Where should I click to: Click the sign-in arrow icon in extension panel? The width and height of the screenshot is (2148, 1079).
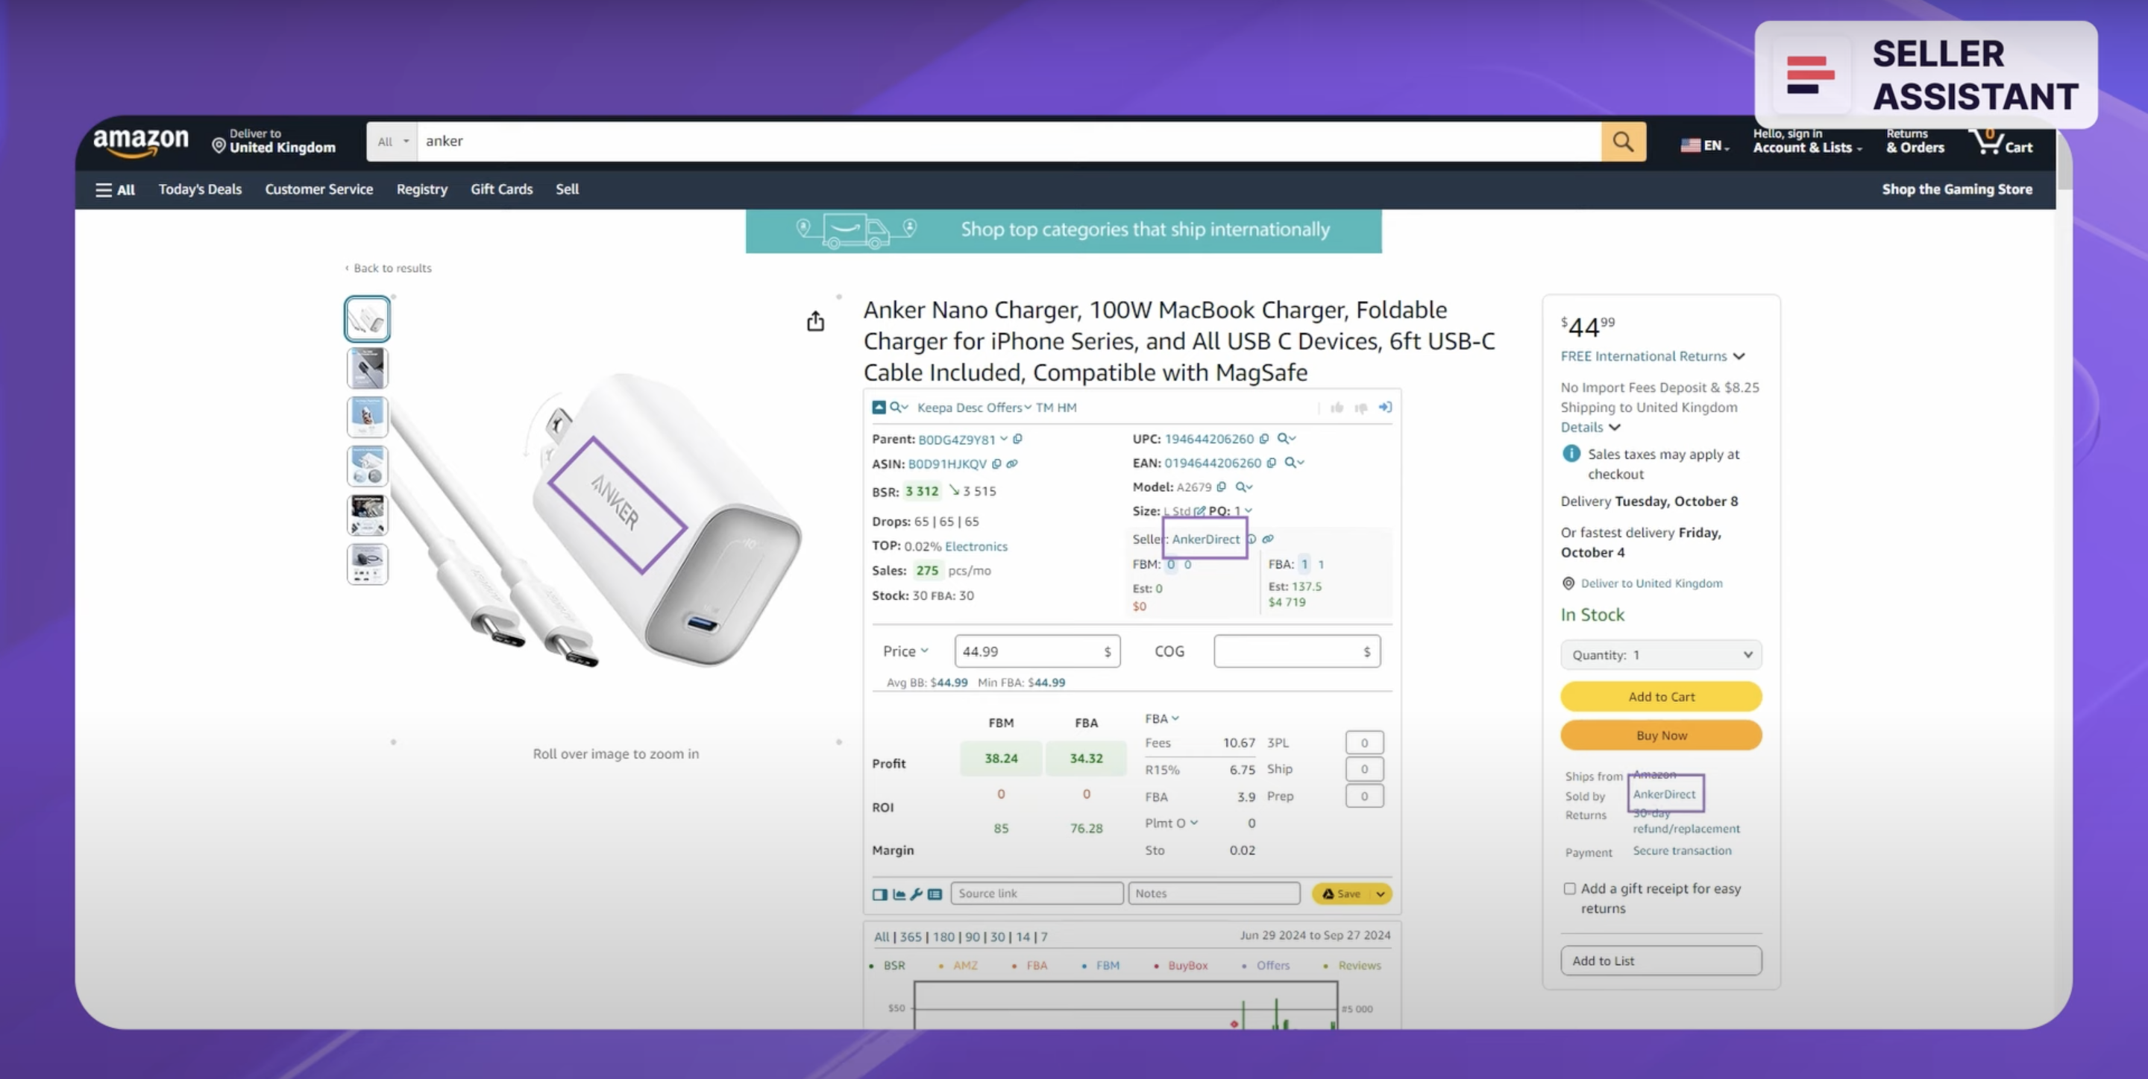tap(1385, 408)
